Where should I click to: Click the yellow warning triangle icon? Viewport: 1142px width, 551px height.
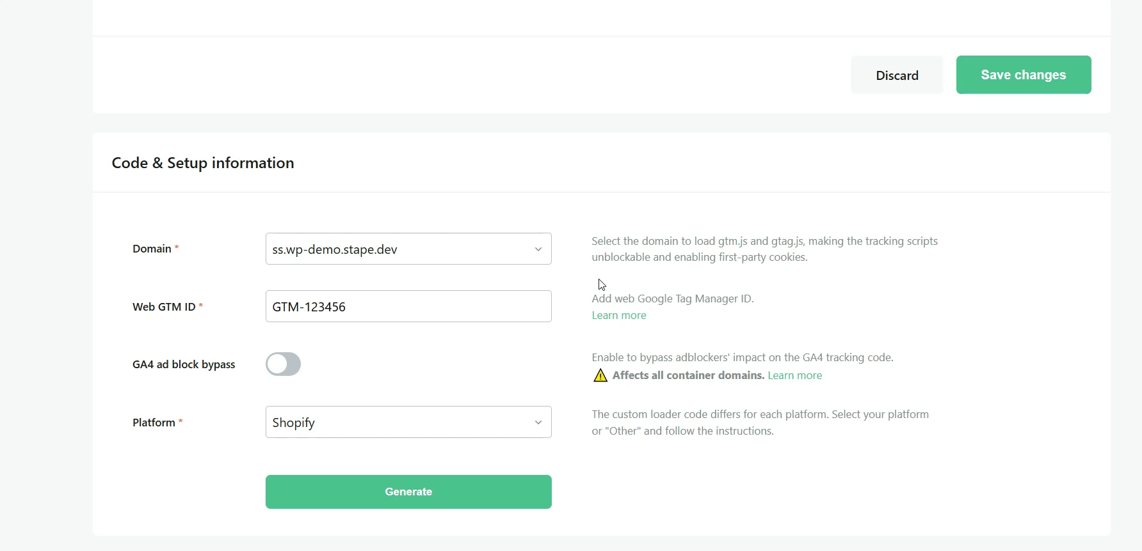coord(600,376)
